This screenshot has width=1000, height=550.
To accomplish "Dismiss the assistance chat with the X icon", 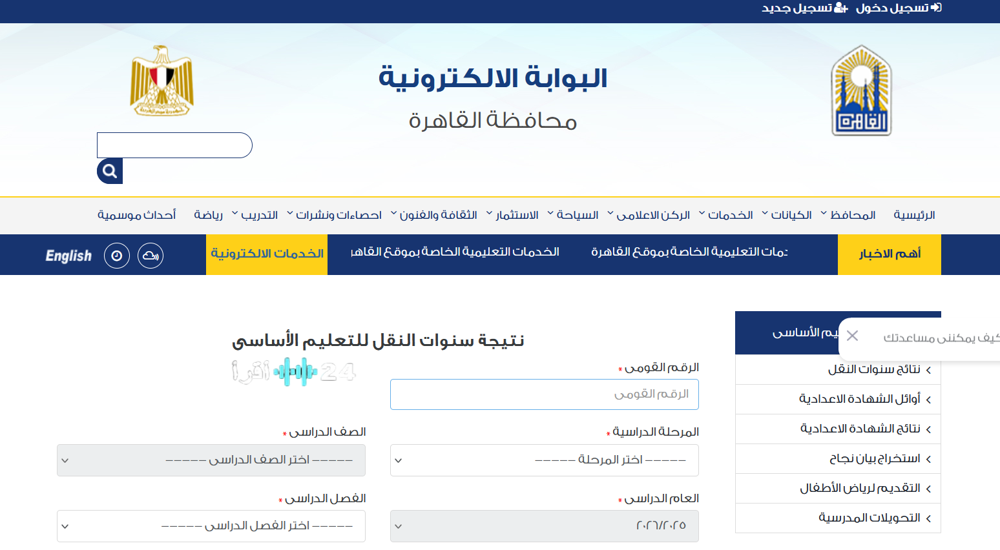I will point(852,336).
